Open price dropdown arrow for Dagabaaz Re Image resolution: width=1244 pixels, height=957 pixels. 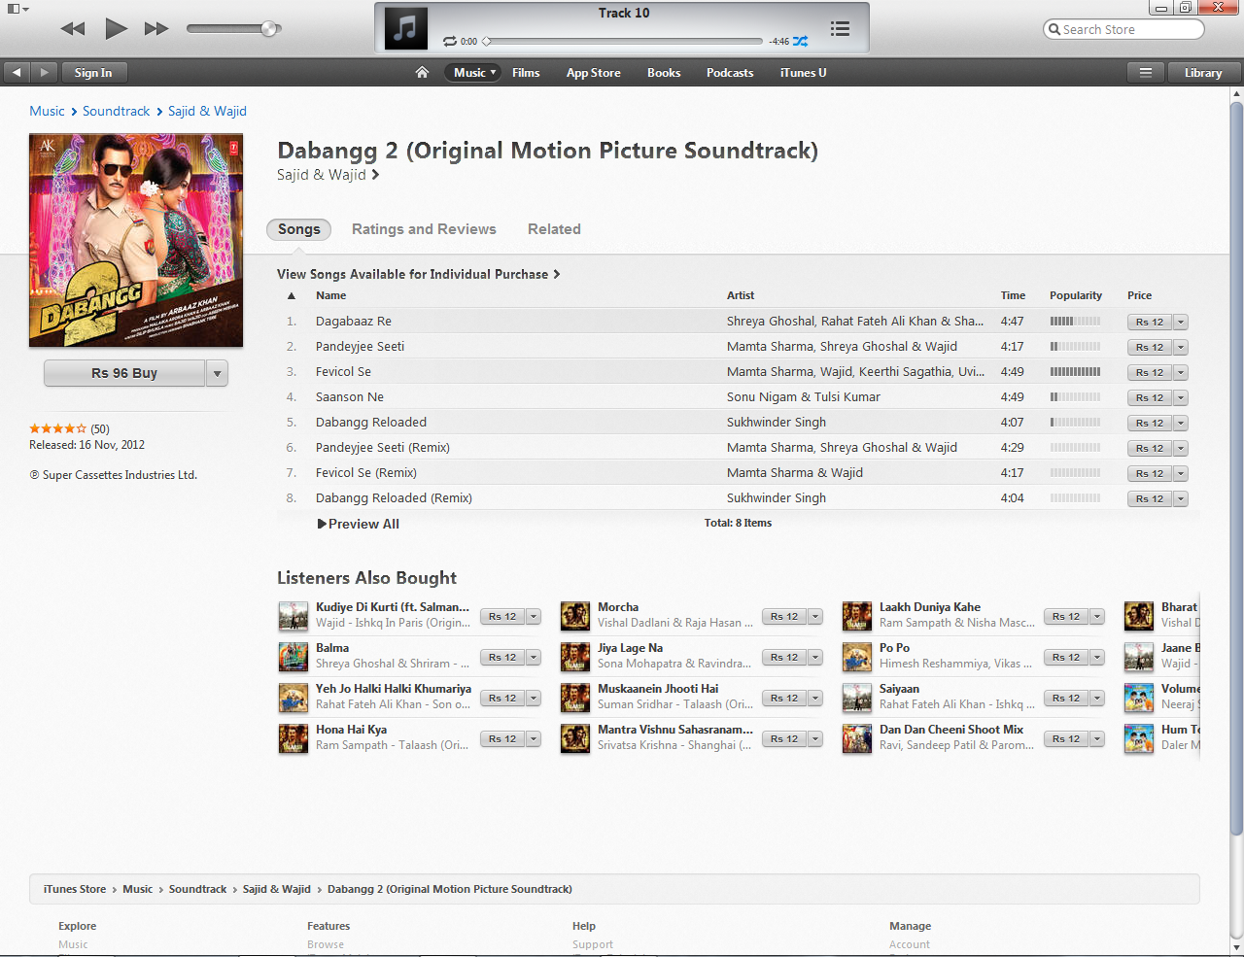[1181, 322]
